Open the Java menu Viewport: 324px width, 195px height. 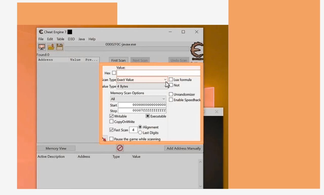(82, 39)
